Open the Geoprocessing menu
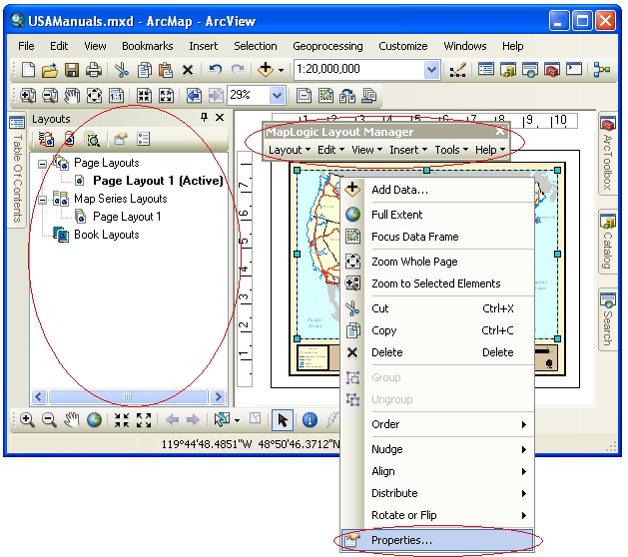The width and height of the screenshot is (628, 557). click(x=327, y=46)
